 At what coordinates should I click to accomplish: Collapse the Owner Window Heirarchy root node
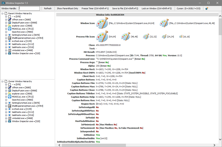[3, 82]
